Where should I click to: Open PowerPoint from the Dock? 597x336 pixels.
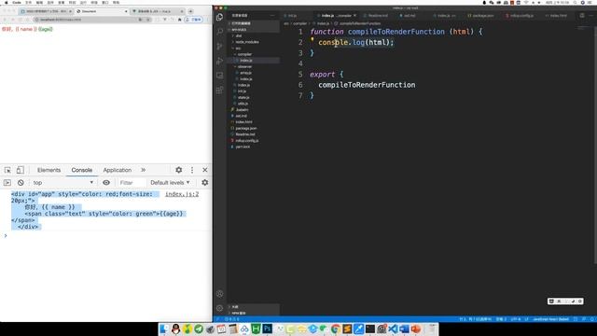click(415, 329)
